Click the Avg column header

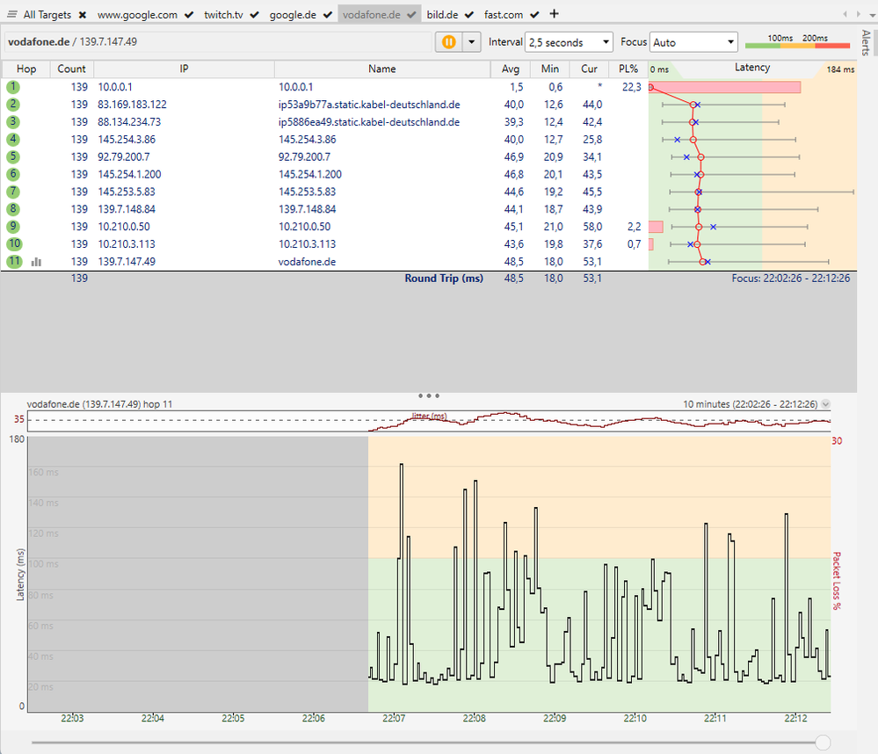(x=511, y=69)
